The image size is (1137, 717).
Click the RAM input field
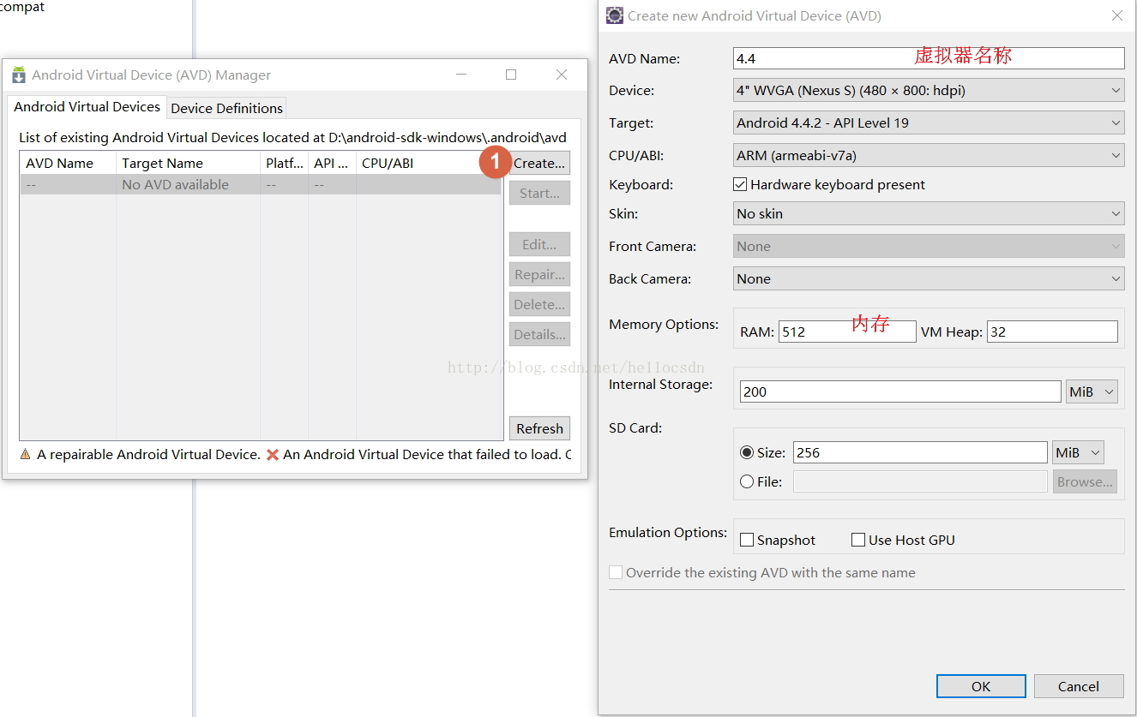pos(846,332)
